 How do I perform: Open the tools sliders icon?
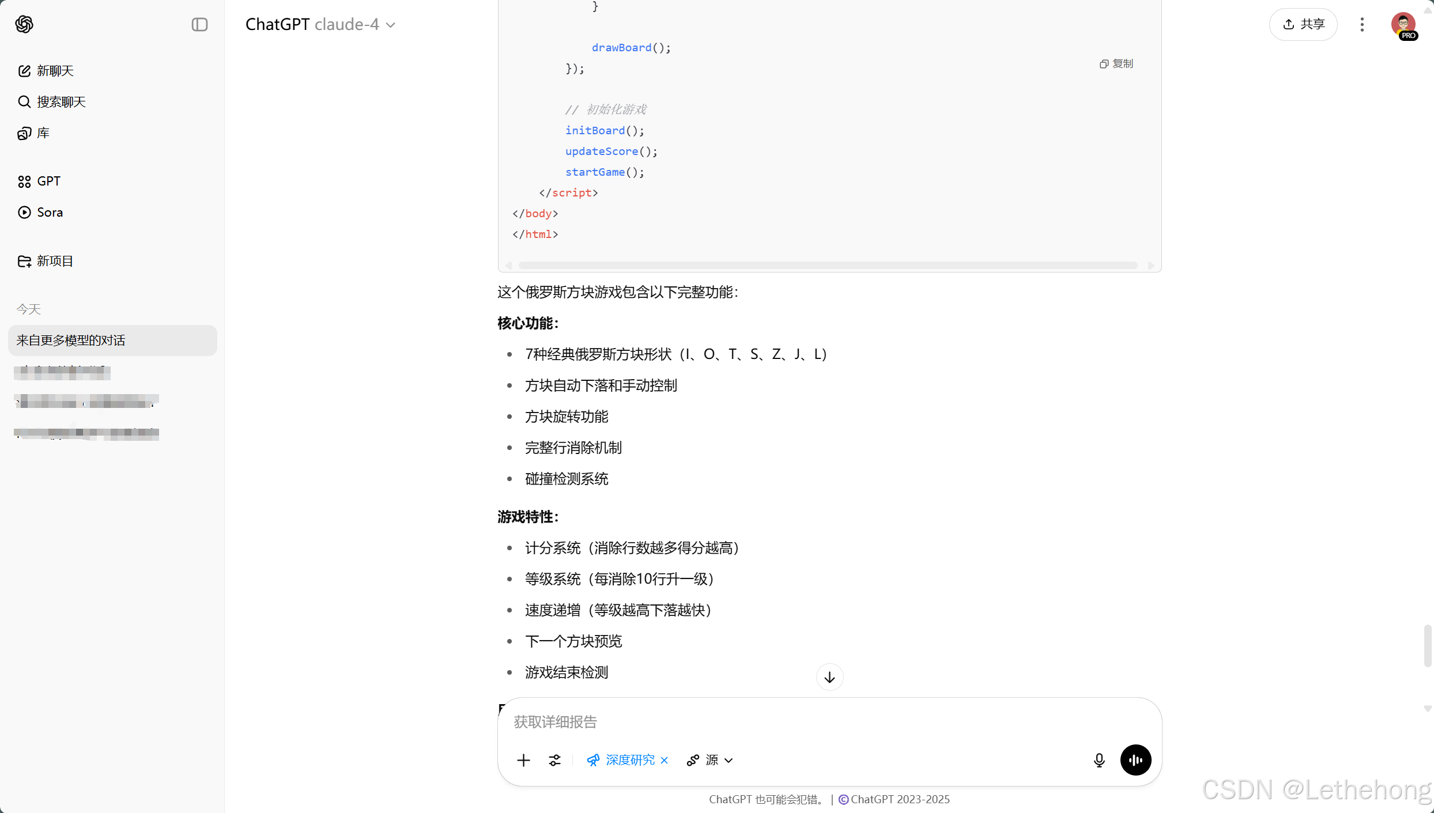click(x=554, y=761)
